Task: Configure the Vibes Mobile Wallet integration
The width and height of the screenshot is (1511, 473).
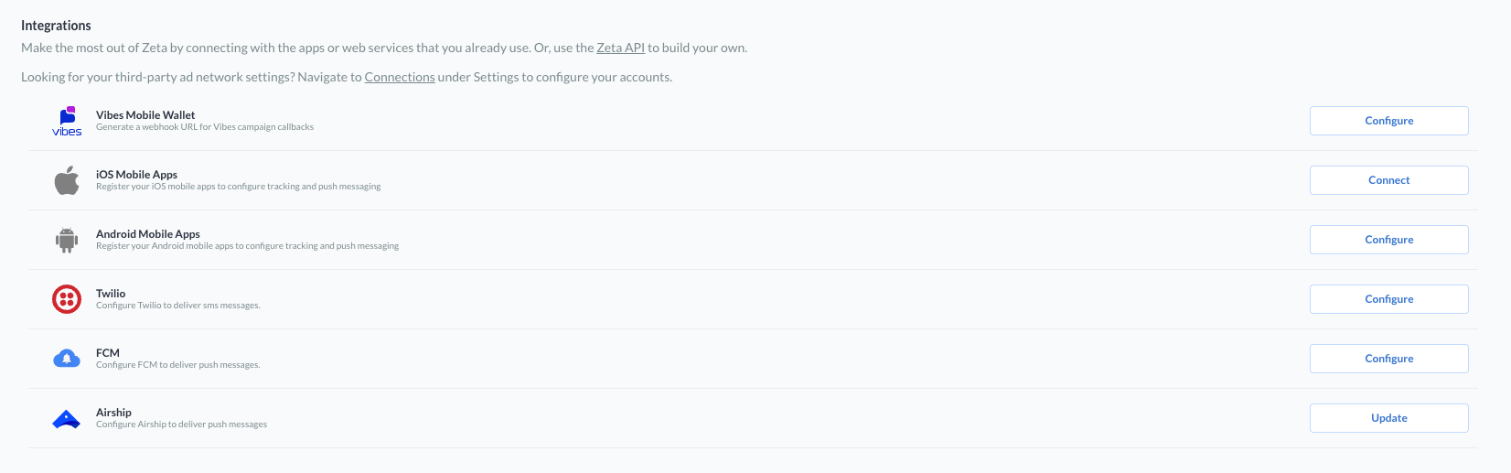Action: tap(1388, 121)
